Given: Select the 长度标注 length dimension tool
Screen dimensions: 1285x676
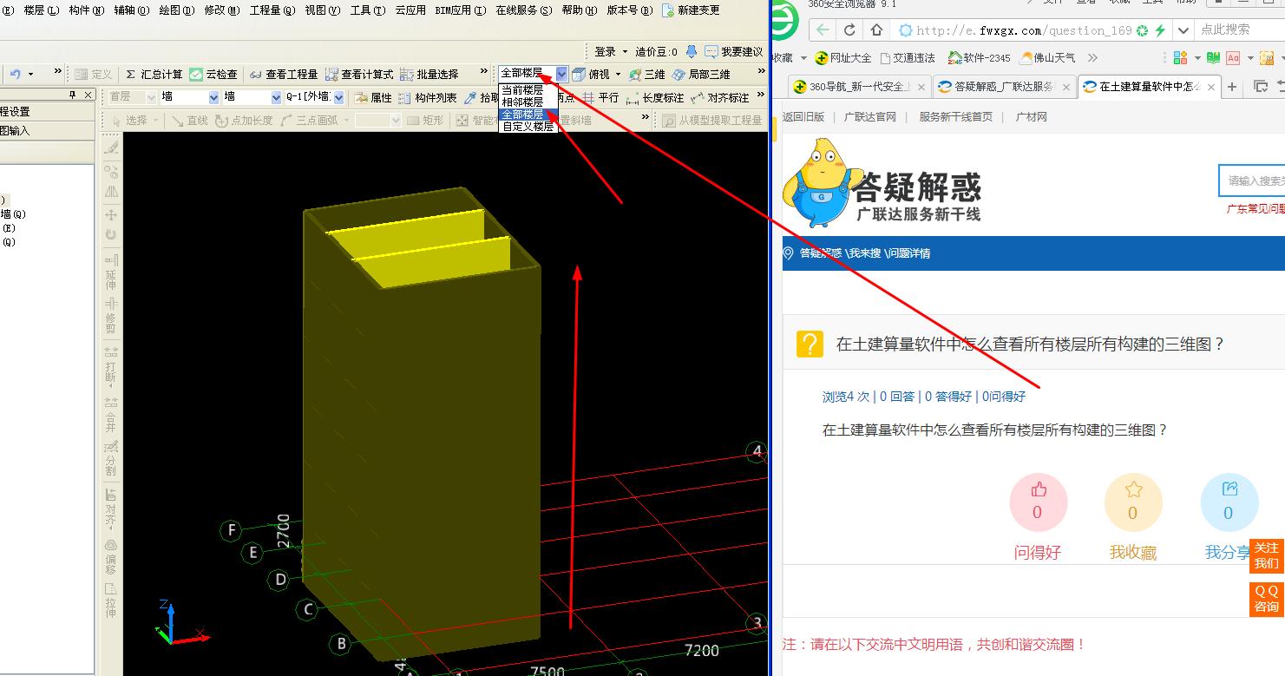Looking at the screenshot, I should [x=655, y=97].
